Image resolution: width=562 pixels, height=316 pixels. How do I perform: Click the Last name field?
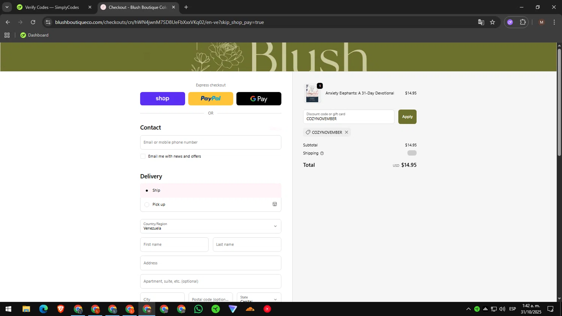pyautogui.click(x=247, y=244)
